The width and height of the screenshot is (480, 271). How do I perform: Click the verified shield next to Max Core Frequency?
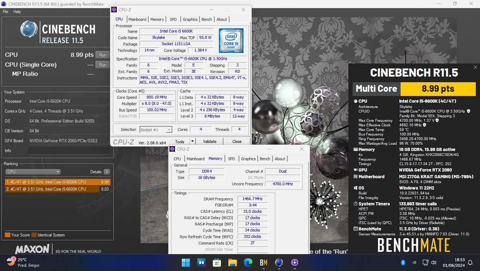pos(437,120)
